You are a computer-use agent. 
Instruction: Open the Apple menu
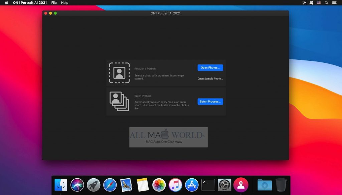coord(7,3)
